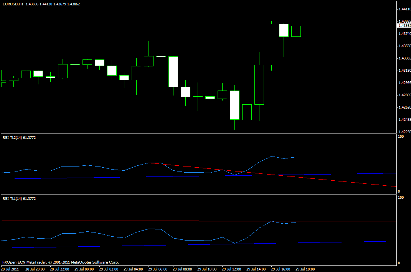Select the most recent candle with the tallest upper wick
411x272 pixels.
pyautogui.click(x=296, y=31)
